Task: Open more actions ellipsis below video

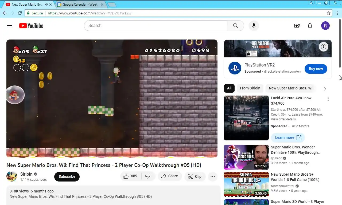Action: [213, 176]
